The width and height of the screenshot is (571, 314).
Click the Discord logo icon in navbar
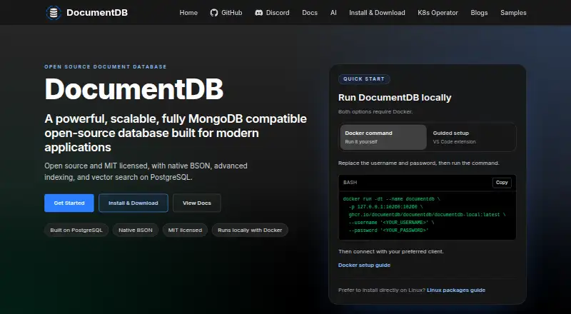coord(258,13)
